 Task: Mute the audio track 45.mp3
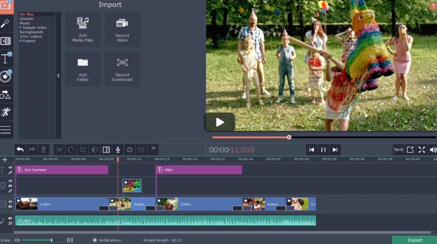(10, 219)
